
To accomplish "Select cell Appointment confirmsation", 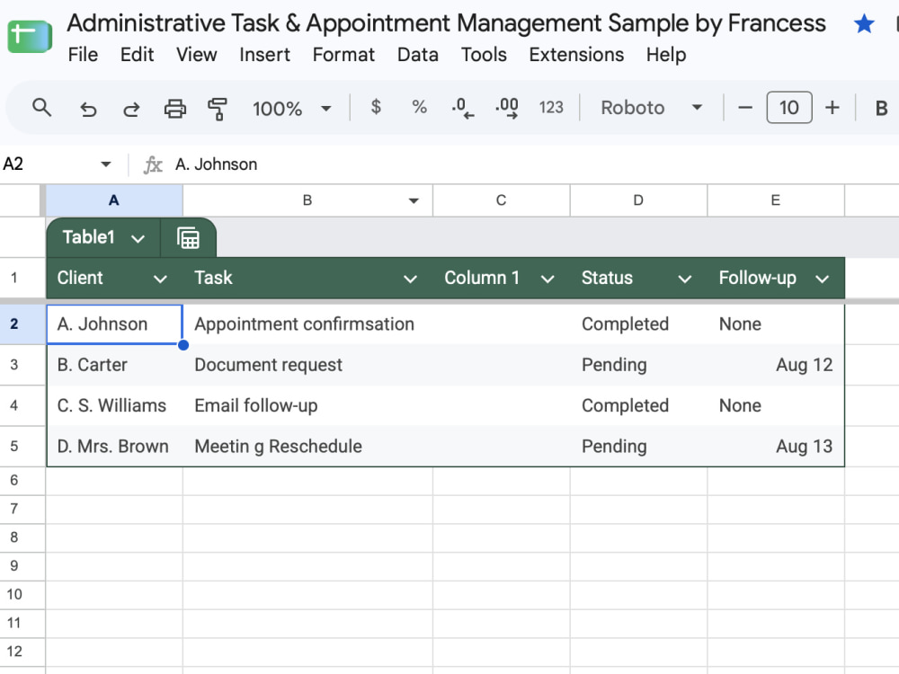I will (307, 324).
